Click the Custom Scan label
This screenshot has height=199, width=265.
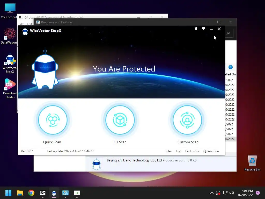(188, 142)
